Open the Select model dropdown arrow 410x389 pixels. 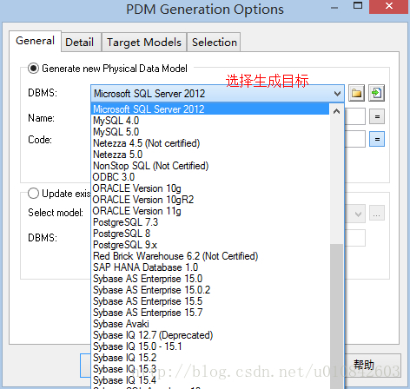pos(358,214)
